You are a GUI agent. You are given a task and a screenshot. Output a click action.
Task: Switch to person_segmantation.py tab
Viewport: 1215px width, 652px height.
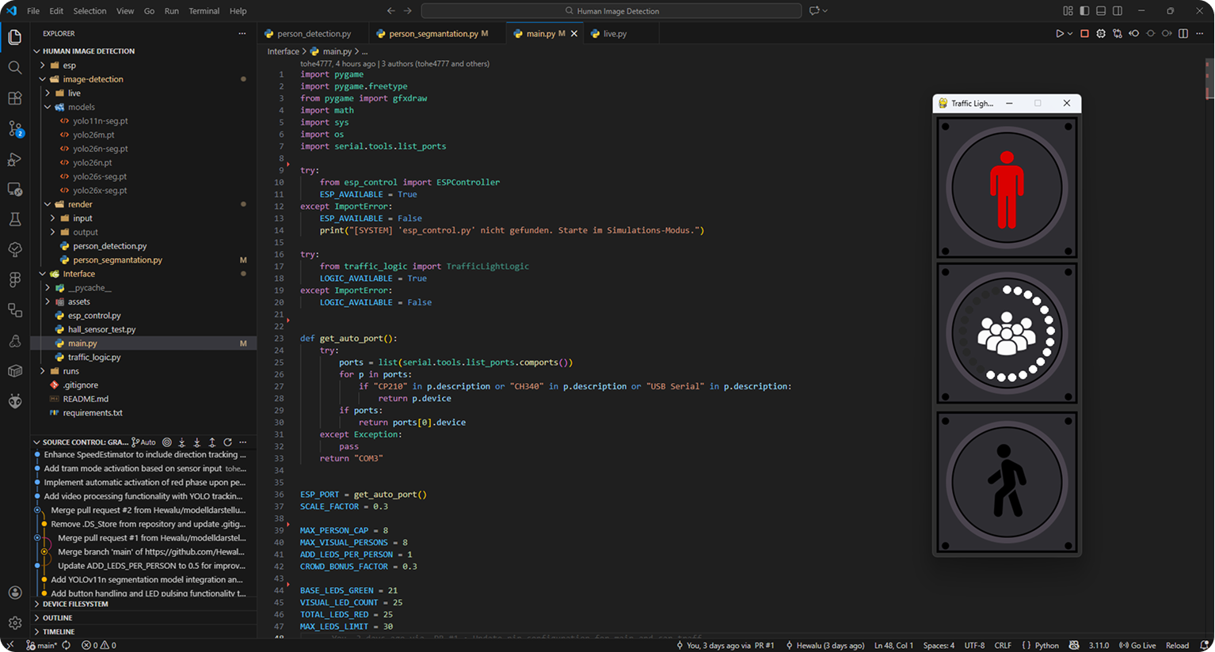436,34
